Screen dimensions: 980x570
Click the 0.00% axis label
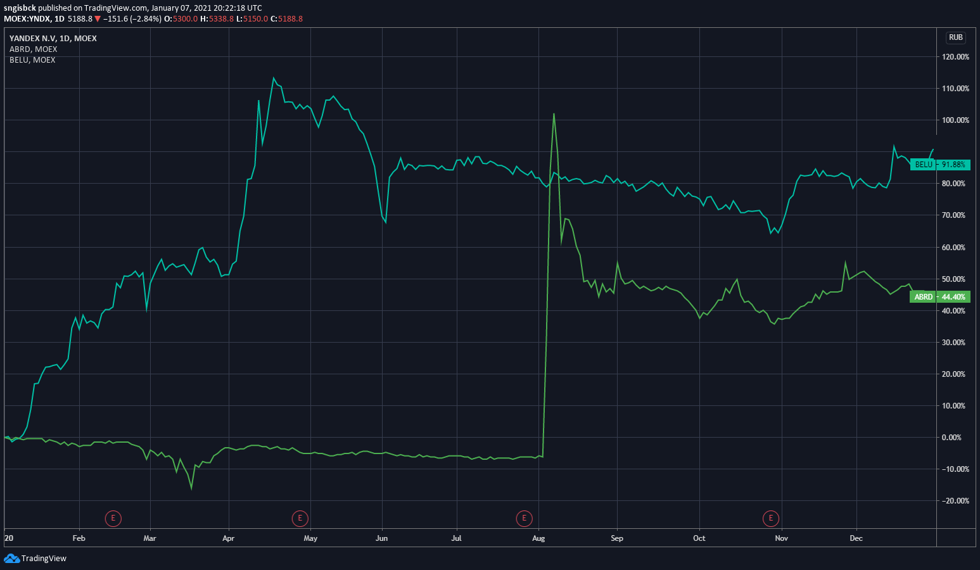(951, 438)
